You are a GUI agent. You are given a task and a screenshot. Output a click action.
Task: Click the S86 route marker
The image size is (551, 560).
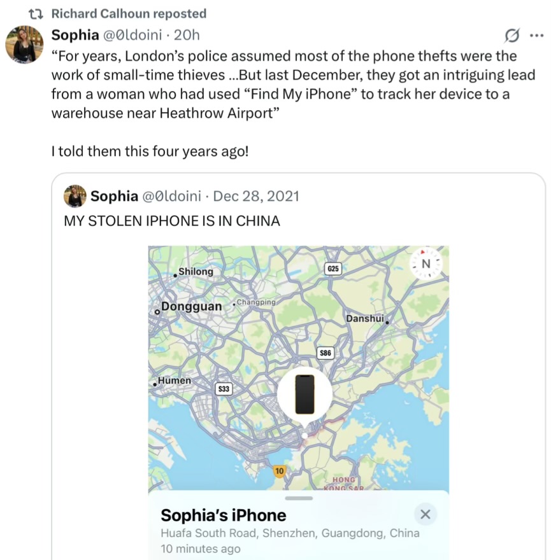[x=326, y=353]
